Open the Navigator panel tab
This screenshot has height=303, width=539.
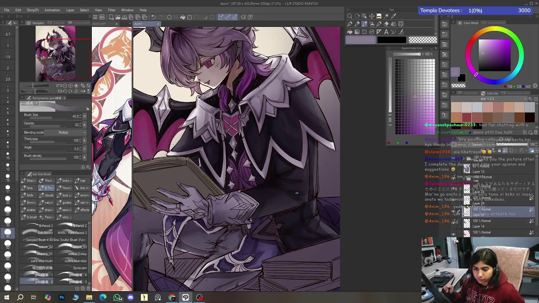tap(36, 23)
